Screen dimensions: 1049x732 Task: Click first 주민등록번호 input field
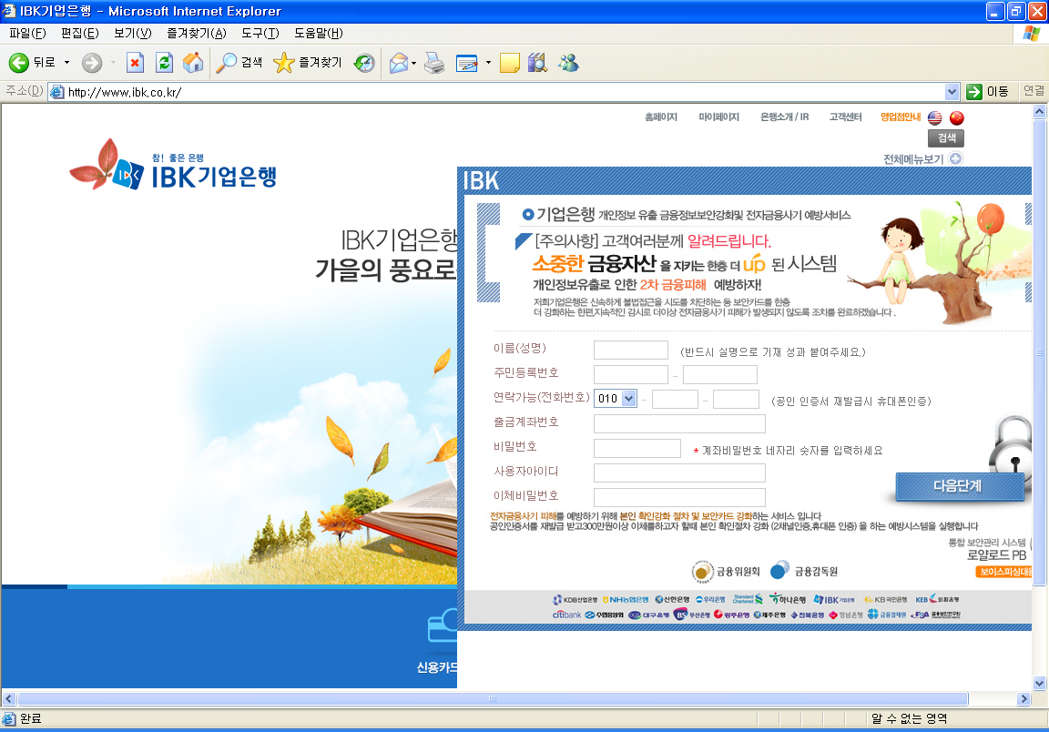pyautogui.click(x=631, y=375)
